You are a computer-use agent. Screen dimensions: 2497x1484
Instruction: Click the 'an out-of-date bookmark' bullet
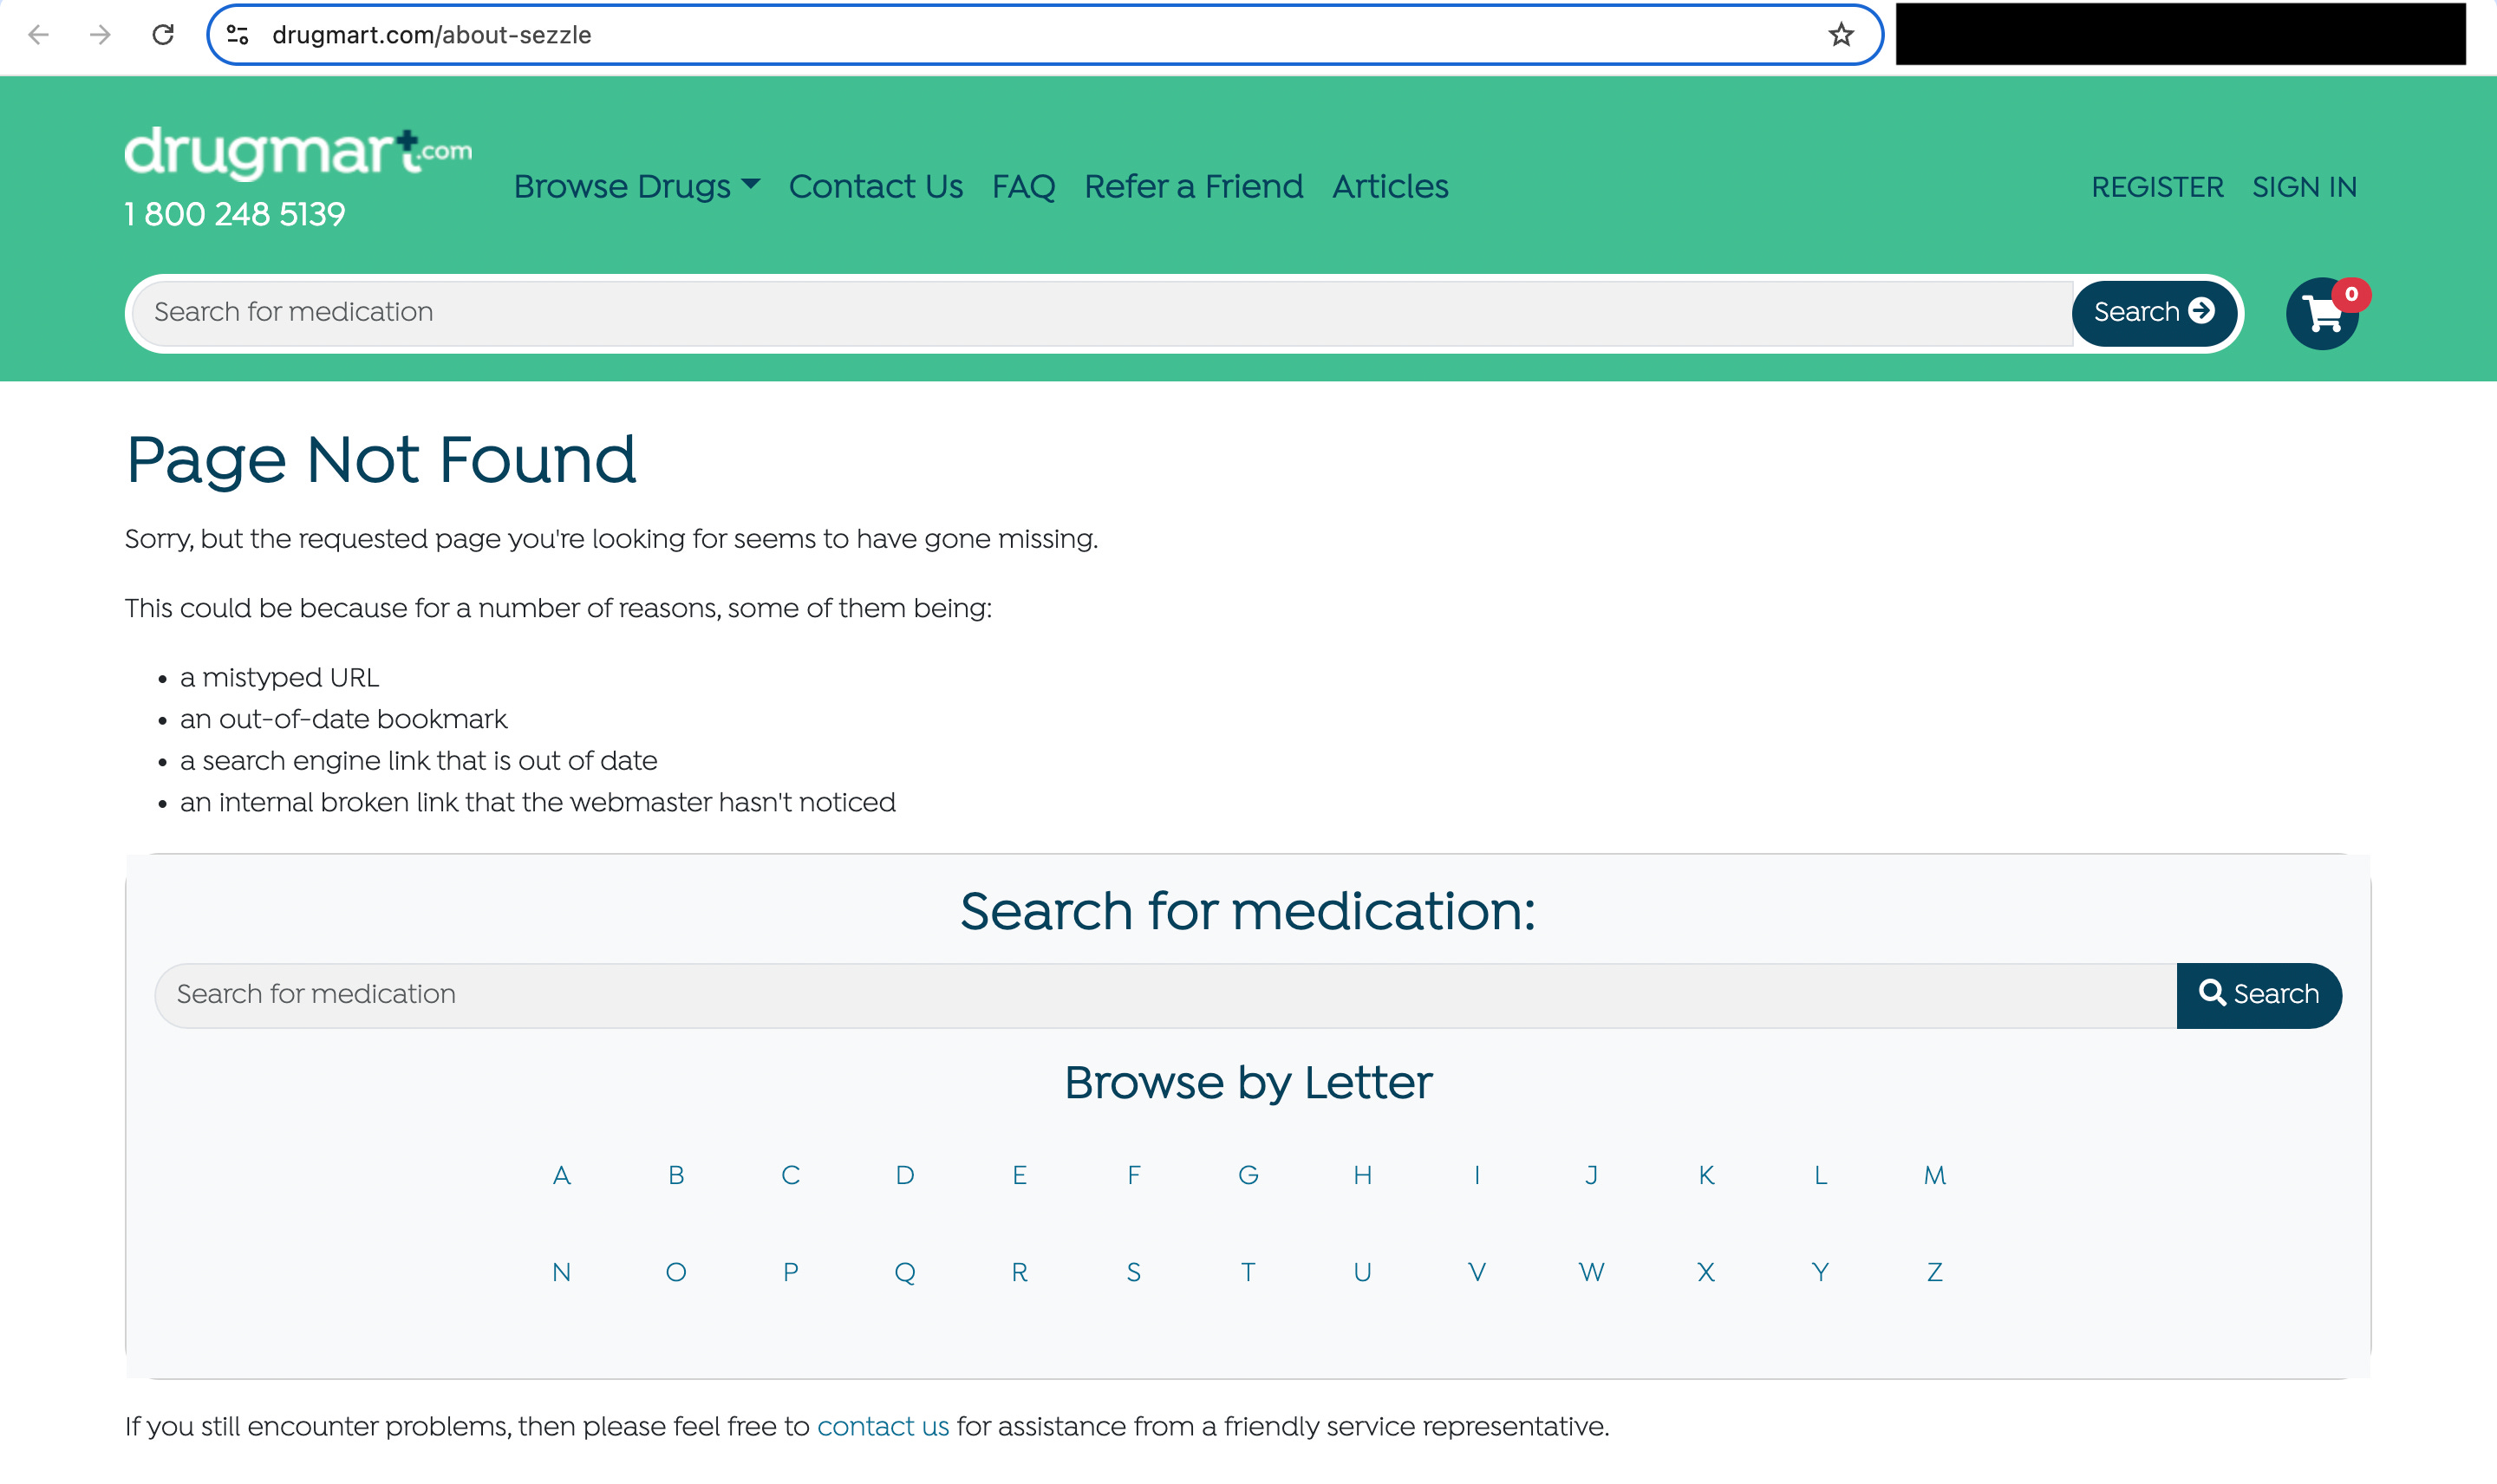click(x=343, y=720)
